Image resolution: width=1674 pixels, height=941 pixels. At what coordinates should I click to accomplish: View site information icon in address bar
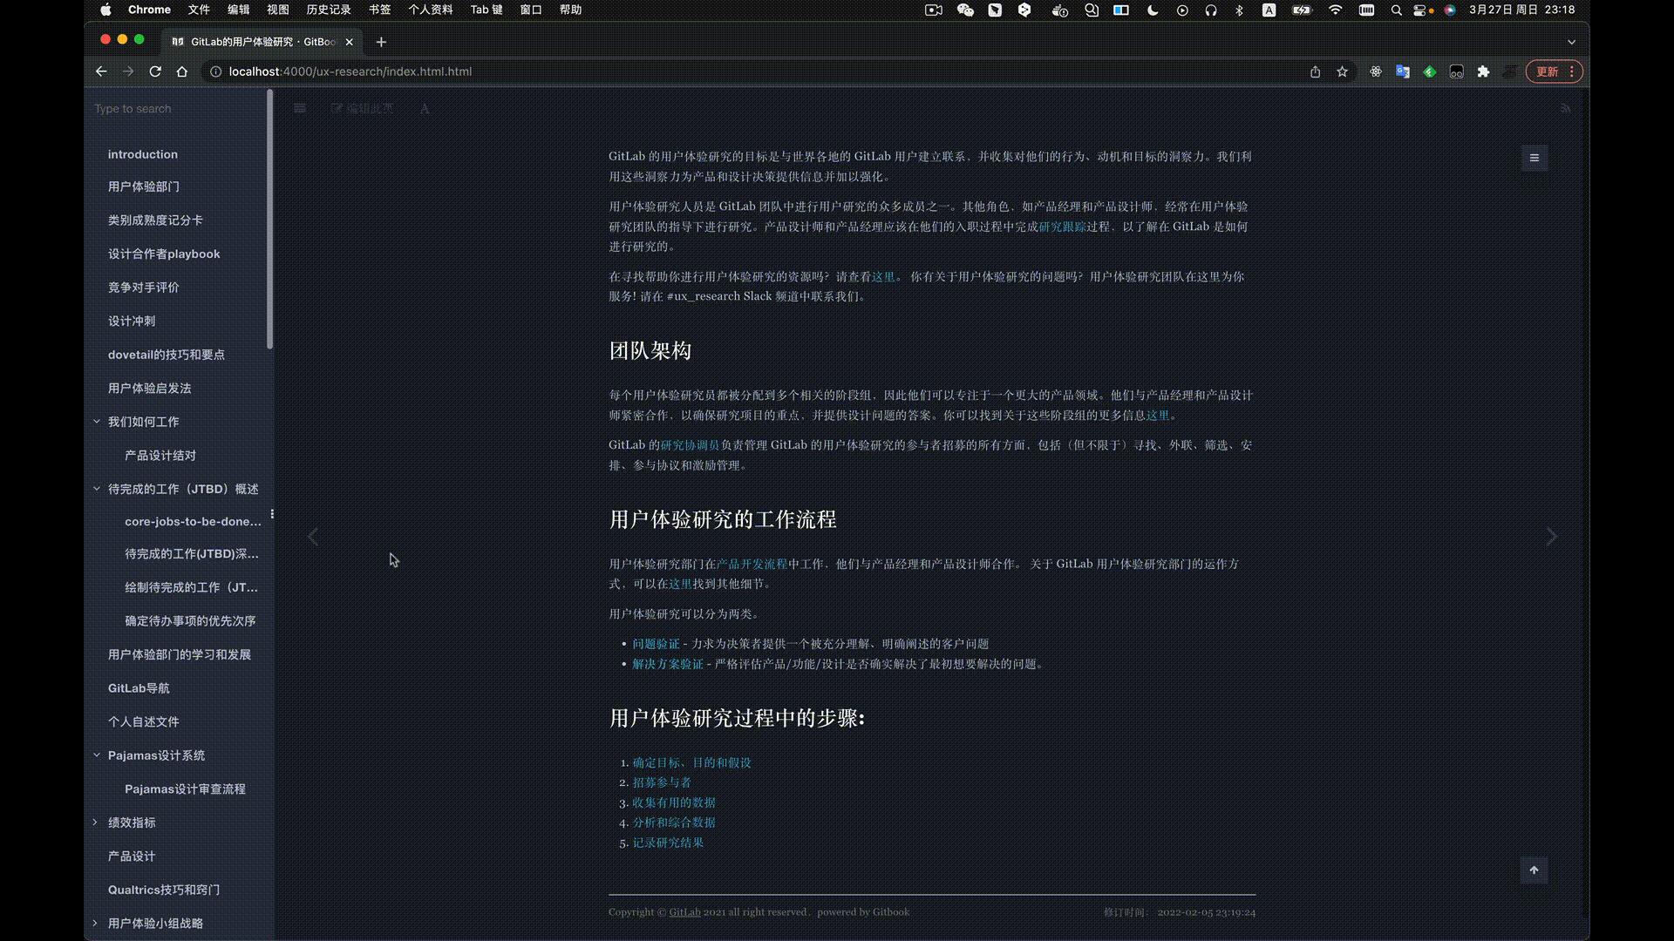pyautogui.click(x=215, y=71)
